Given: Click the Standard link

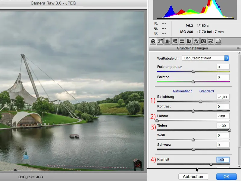Looking at the screenshot, I should 206,91.
